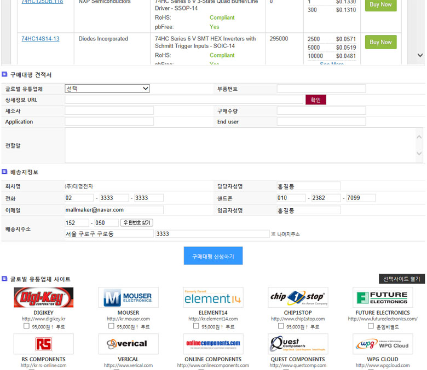Screen dimensions: 427x370
Task: Click the 전할말 textarea scroll up arrow
Action: (x=419, y=137)
